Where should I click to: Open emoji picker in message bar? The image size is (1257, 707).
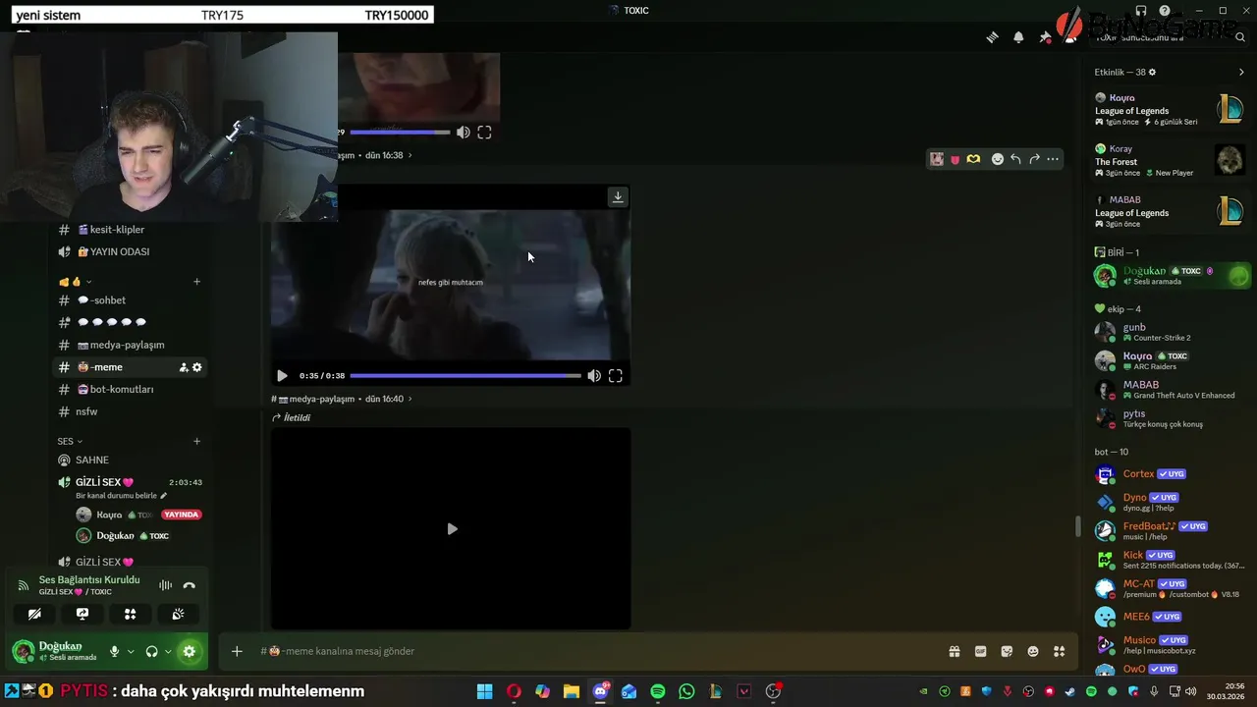tap(1033, 651)
